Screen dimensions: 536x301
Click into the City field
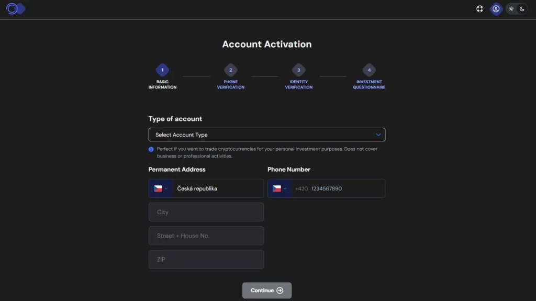[206, 212]
